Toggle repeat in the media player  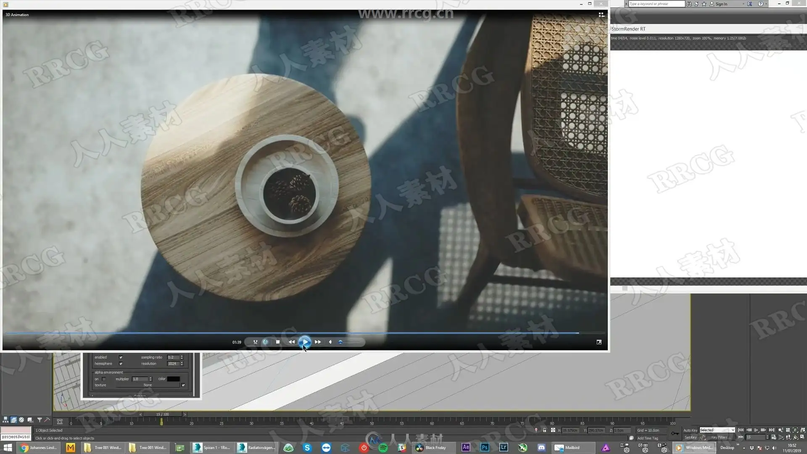point(265,342)
